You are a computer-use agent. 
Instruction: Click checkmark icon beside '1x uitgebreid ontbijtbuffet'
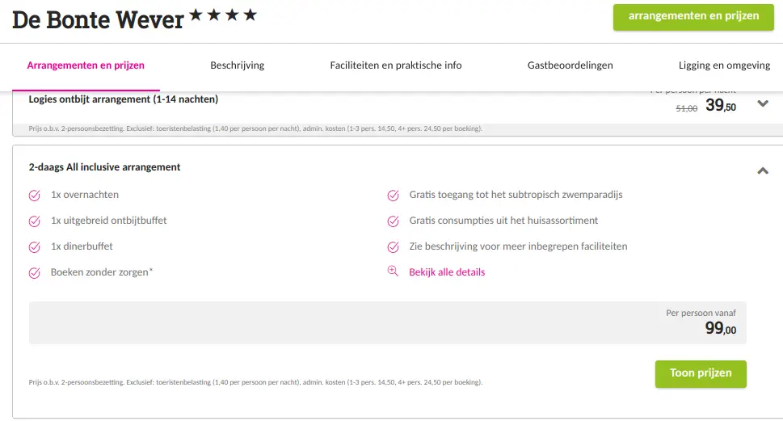[35, 221]
